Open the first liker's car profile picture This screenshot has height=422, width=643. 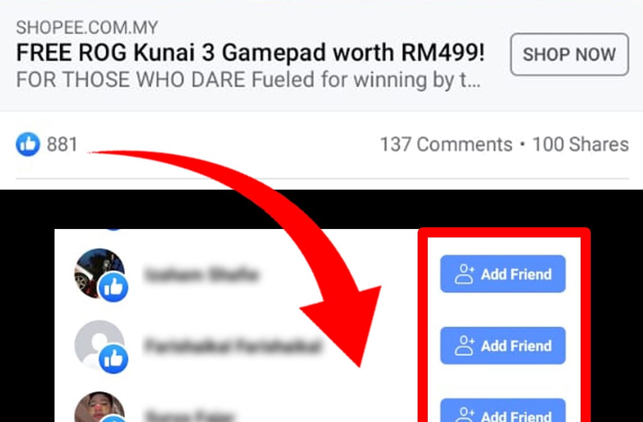click(99, 273)
